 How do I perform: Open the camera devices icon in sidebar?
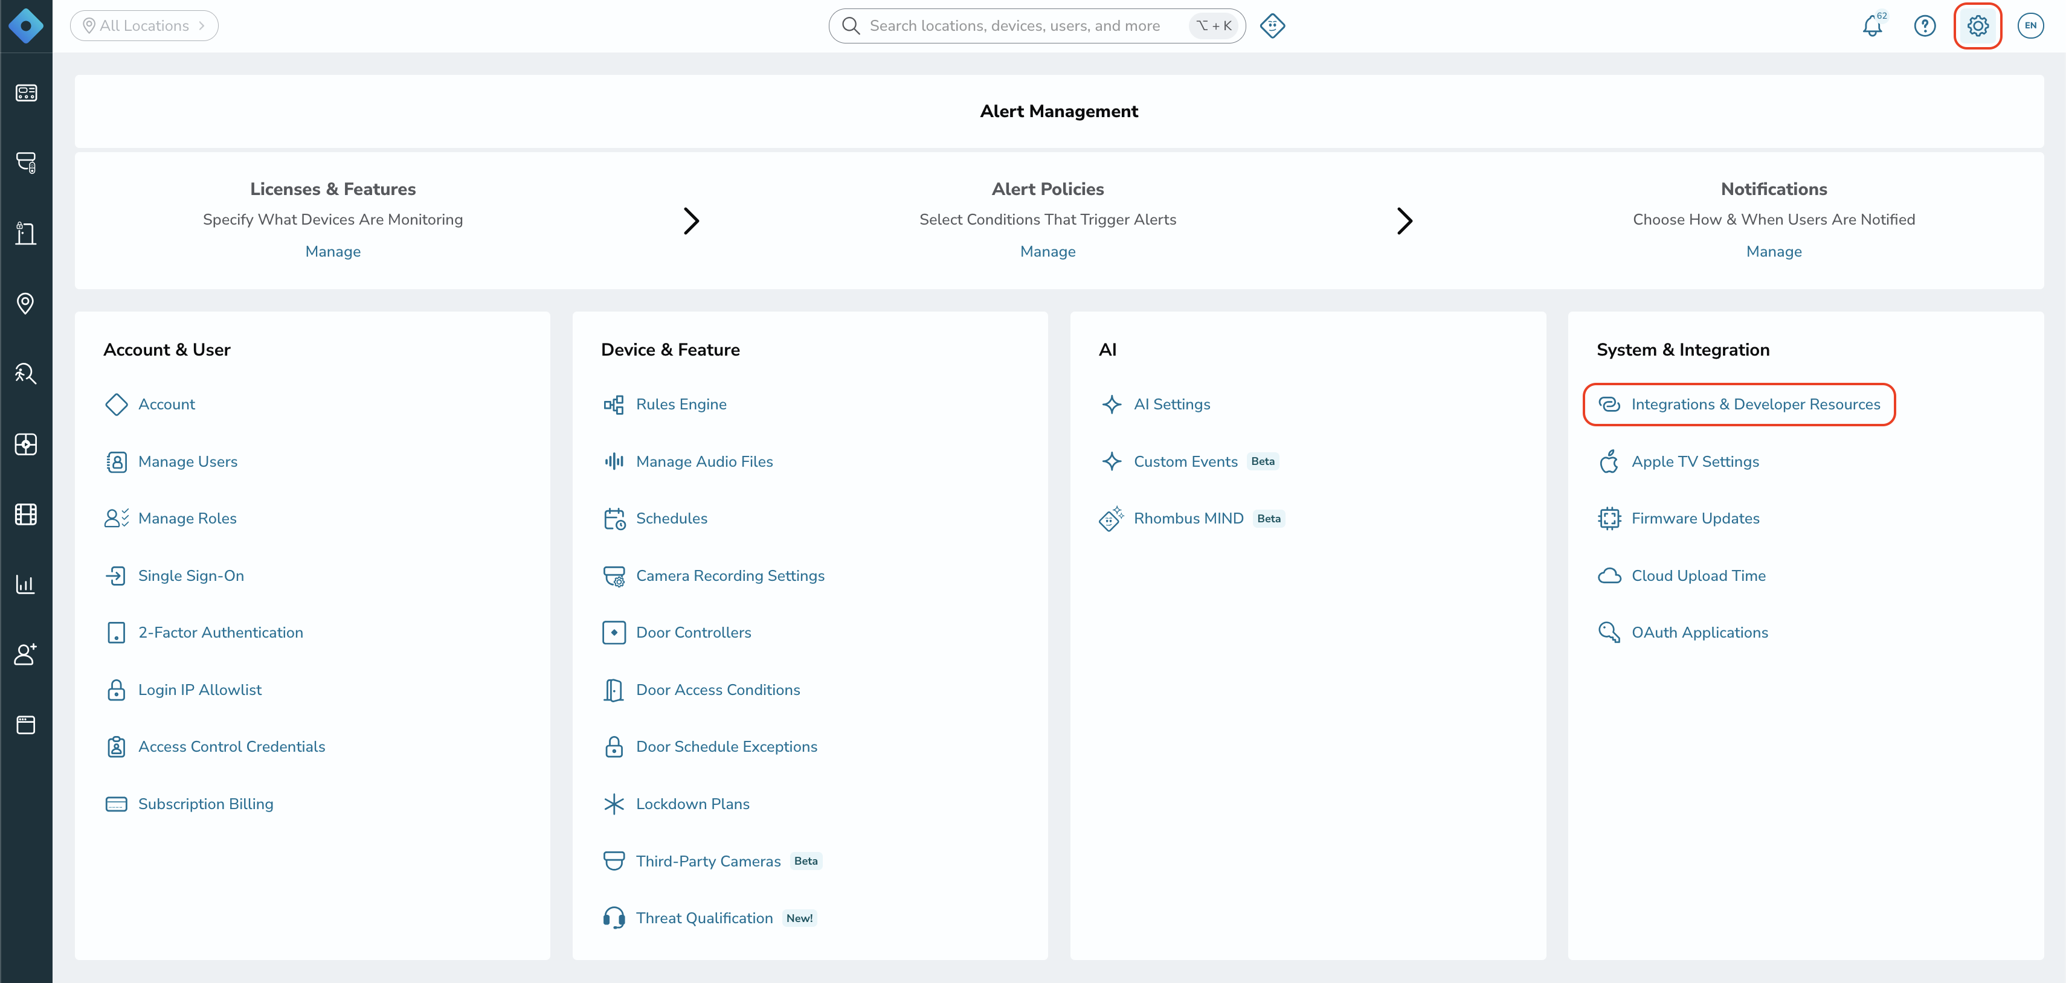click(25, 163)
